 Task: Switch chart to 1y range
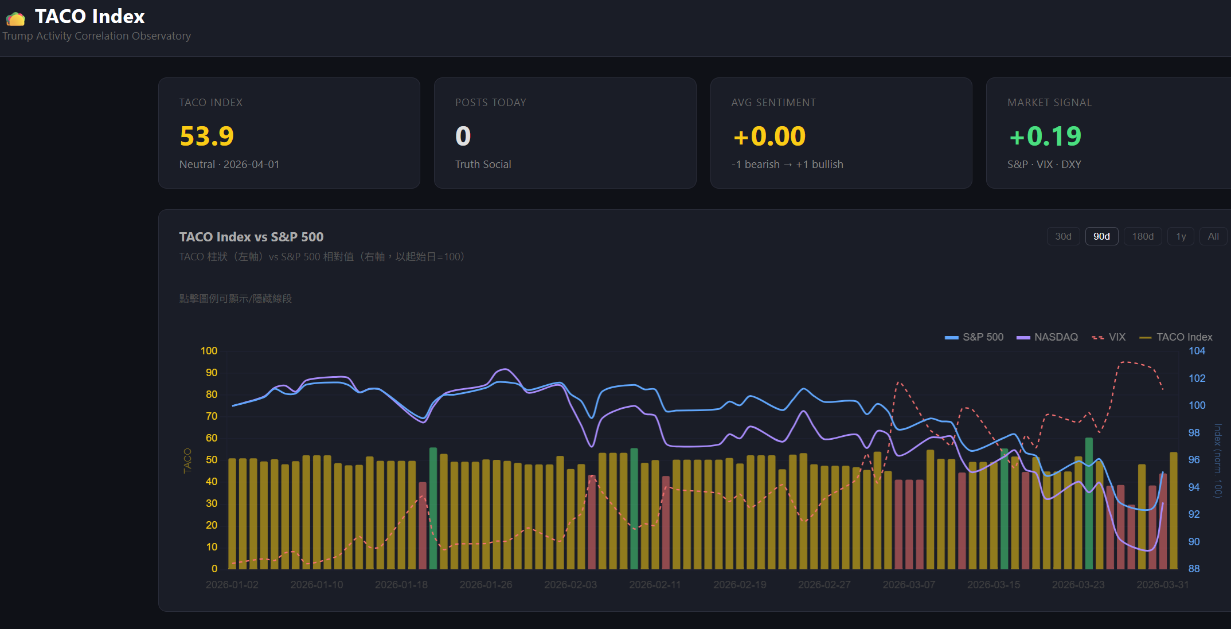(1181, 236)
